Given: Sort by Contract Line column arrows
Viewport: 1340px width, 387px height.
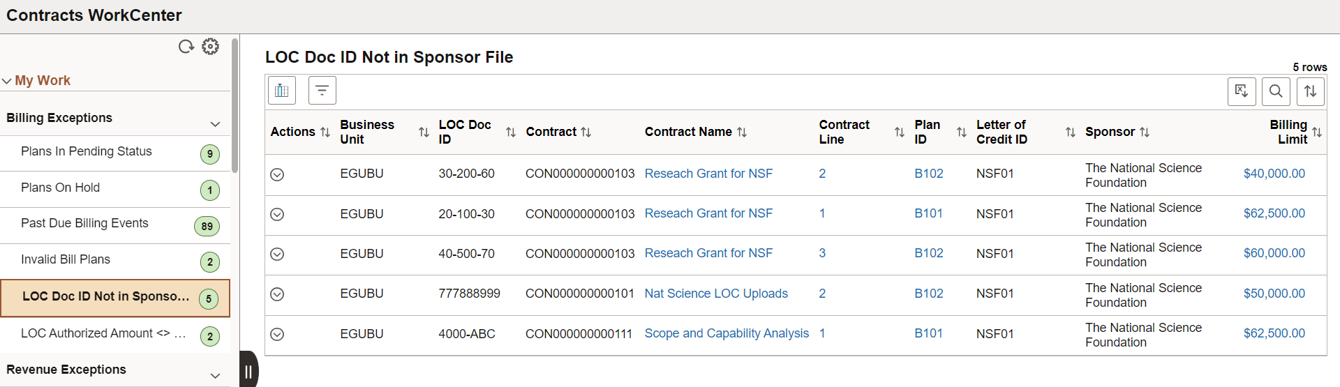Looking at the screenshot, I should pos(900,132).
